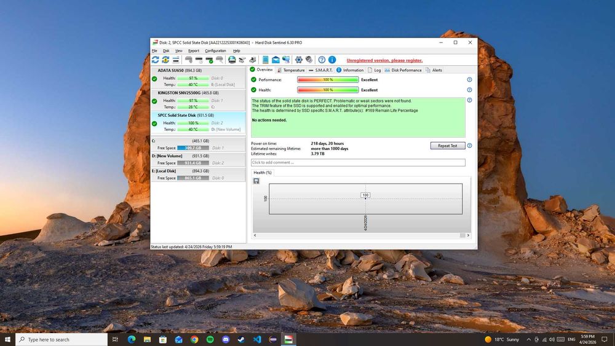Open Visual Studio Code from the taskbar
The image size is (615, 346).
(x=257, y=339)
